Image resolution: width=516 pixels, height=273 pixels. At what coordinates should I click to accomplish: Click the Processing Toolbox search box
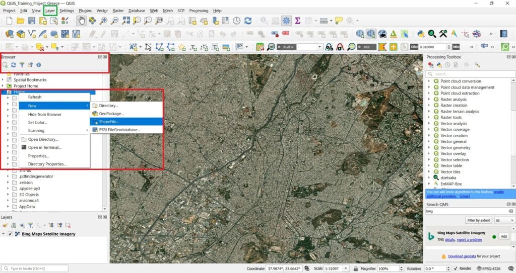pyautogui.click(x=470, y=74)
